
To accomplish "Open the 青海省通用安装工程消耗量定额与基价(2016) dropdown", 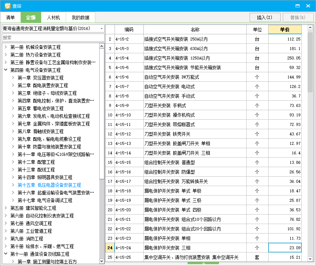I will tap(101, 28).
